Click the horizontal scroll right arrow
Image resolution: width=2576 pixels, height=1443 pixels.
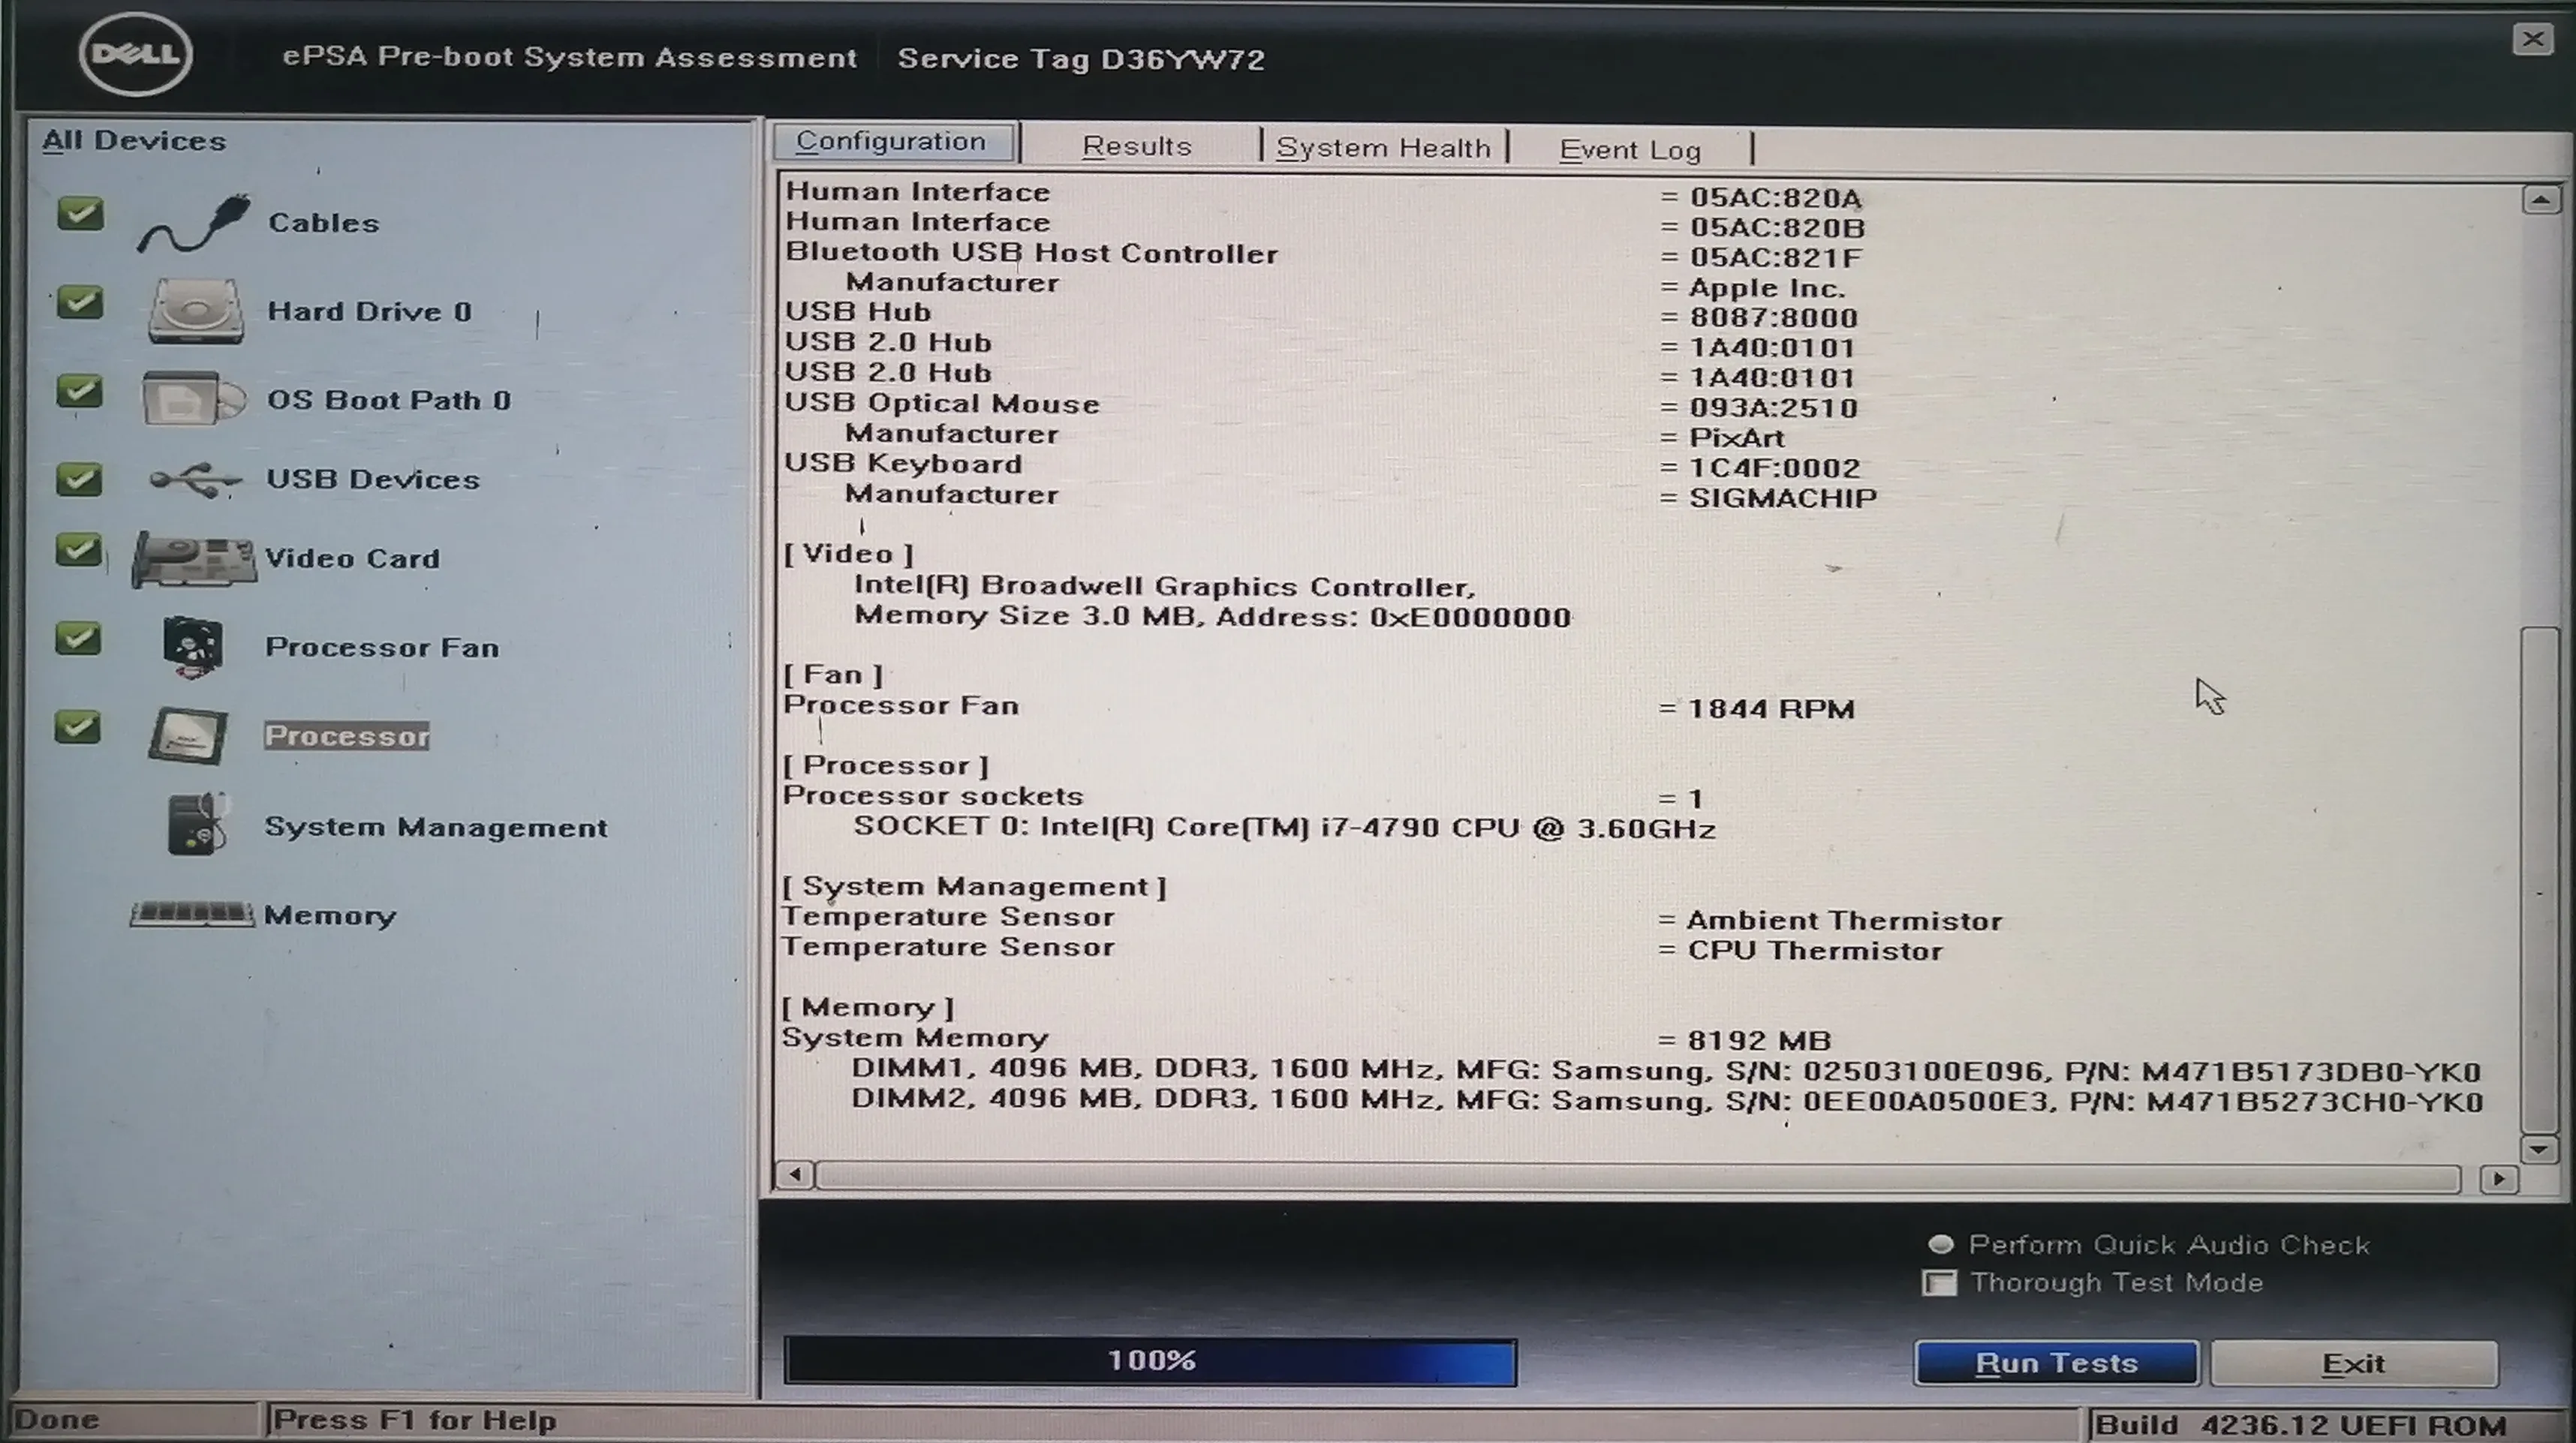point(2499,1179)
